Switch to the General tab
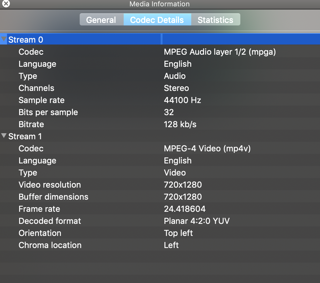 click(x=101, y=19)
